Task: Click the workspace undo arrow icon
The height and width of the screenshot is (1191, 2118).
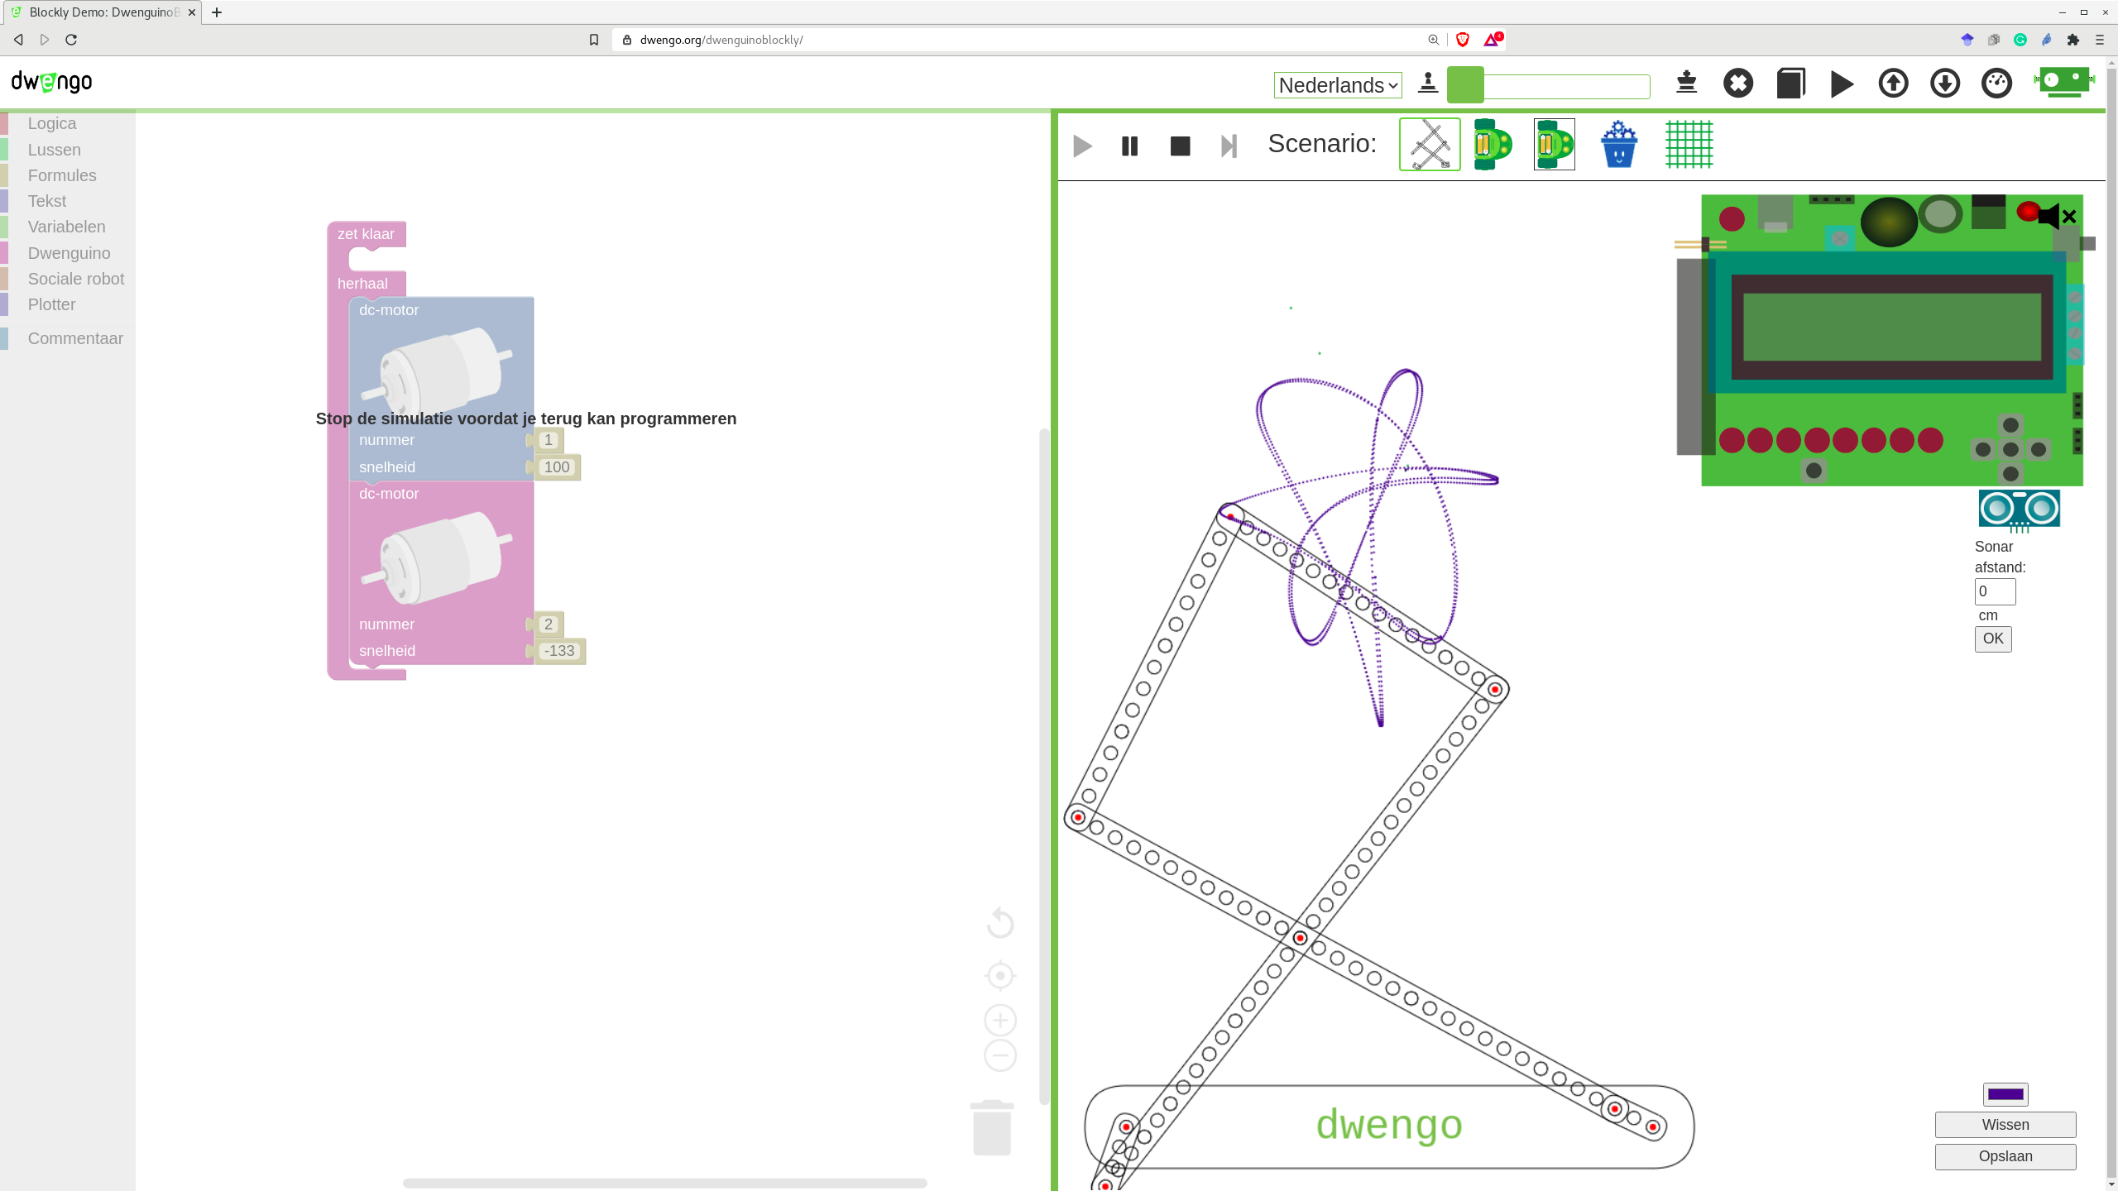Action: (x=1000, y=922)
